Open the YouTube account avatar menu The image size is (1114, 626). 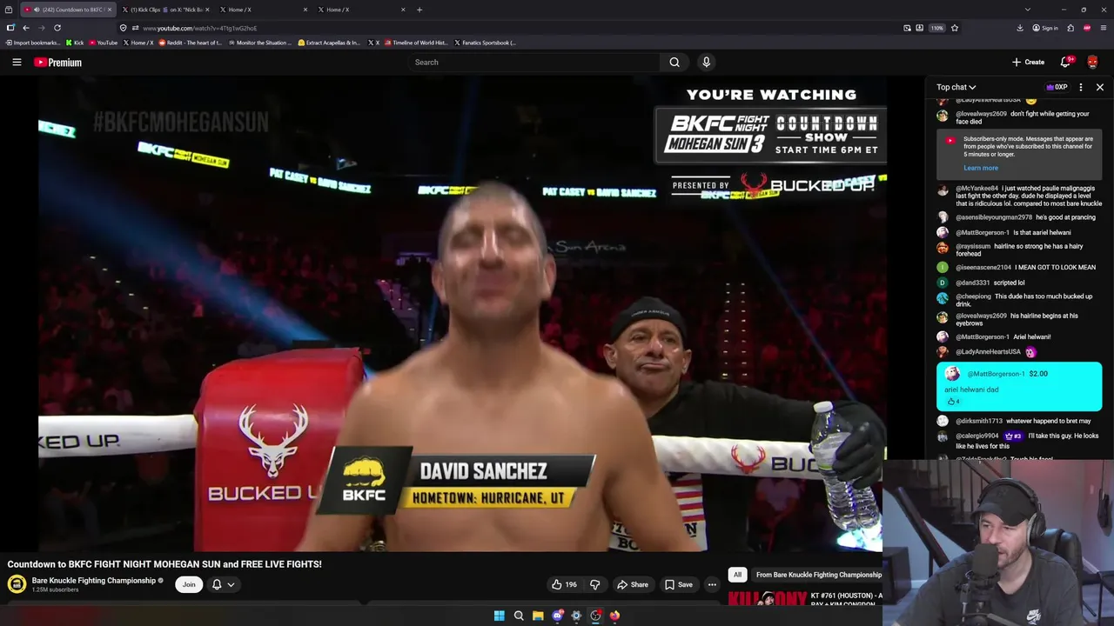click(x=1093, y=62)
